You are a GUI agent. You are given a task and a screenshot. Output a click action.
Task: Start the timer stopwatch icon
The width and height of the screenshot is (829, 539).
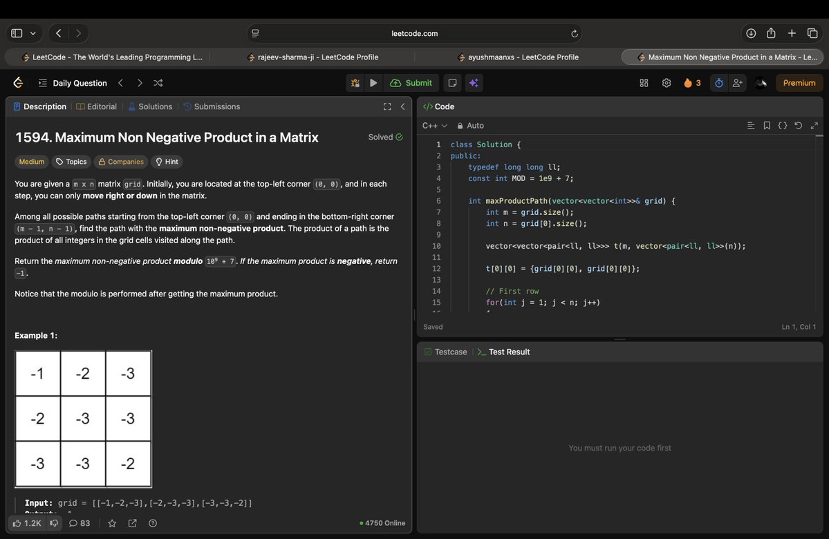pyautogui.click(x=718, y=83)
